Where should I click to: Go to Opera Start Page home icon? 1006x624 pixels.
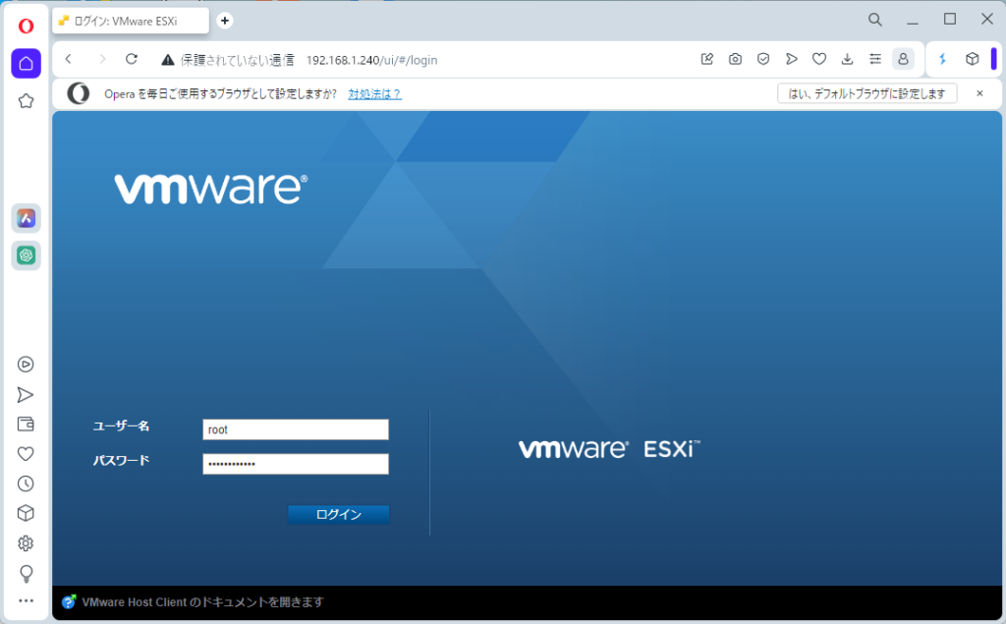click(x=27, y=64)
